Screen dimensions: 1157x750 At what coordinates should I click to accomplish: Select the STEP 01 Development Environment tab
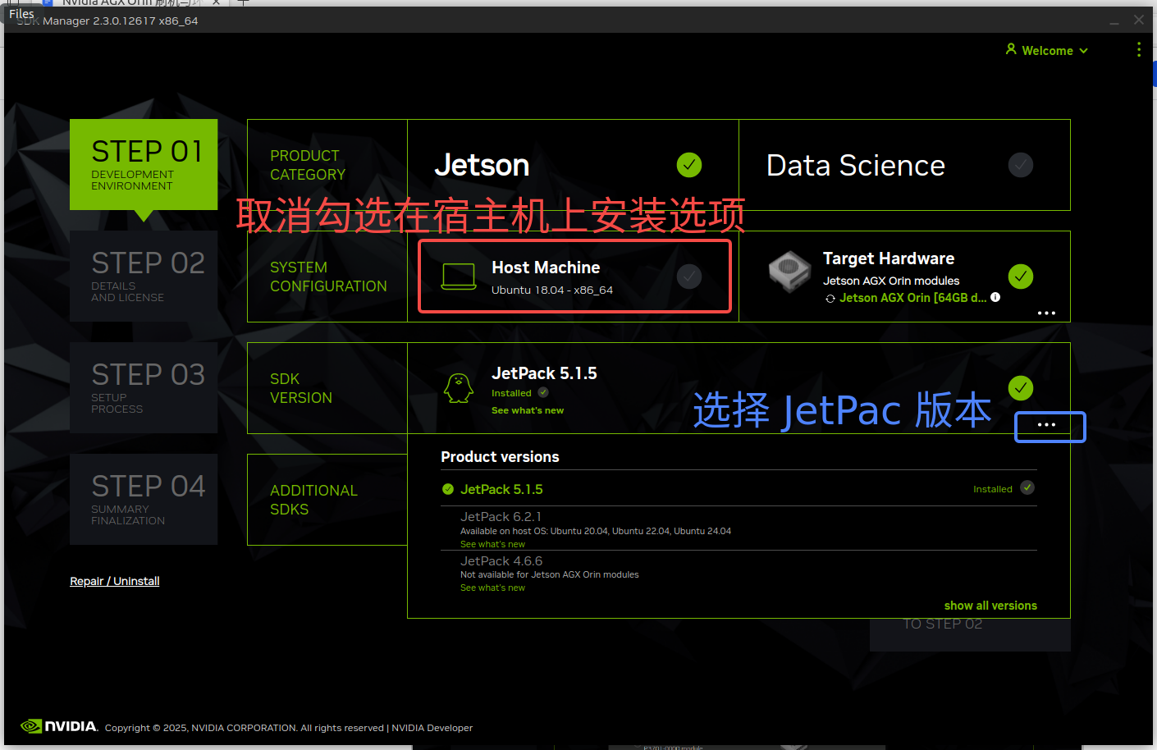click(144, 164)
